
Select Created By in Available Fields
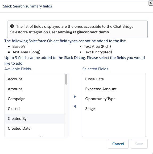pos(34,119)
